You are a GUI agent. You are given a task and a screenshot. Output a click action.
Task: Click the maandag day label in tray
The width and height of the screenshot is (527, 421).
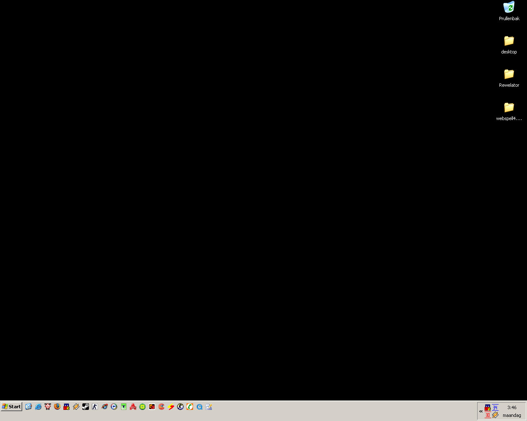[512, 415]
